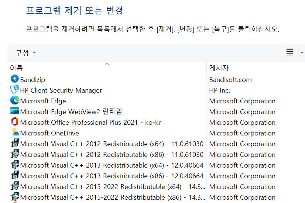This screenshot has height=203, width=305.
Task: Select HP Client Security Manager
Action: pos(61,90)
